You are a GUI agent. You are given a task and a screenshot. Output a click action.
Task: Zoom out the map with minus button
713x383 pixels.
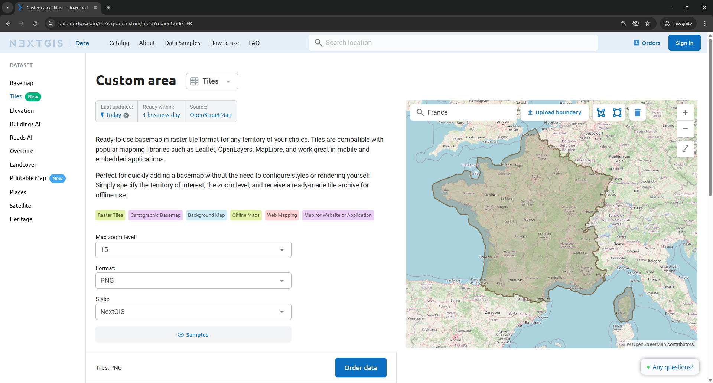click(x=686, y=129)
